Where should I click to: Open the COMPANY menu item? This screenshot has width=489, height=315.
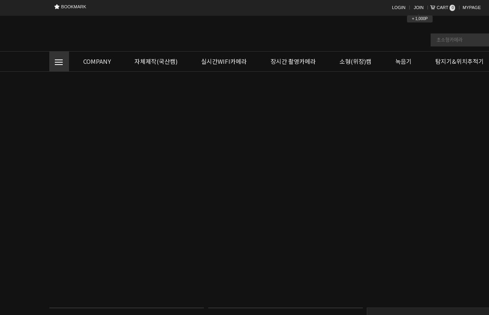97,62
